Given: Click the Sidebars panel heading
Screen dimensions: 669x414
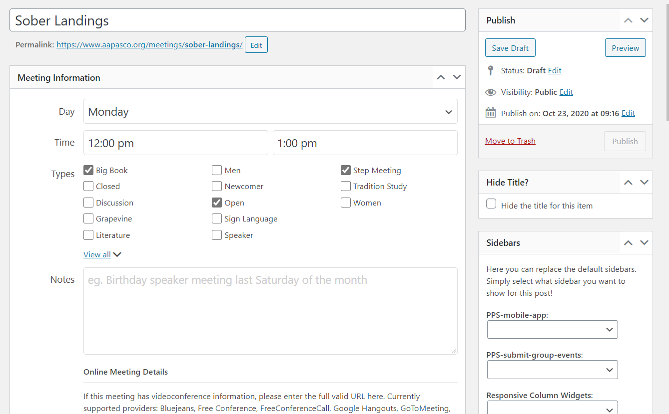Looking at the screenshot, I should pyautogui.click(x=503, y=243).
